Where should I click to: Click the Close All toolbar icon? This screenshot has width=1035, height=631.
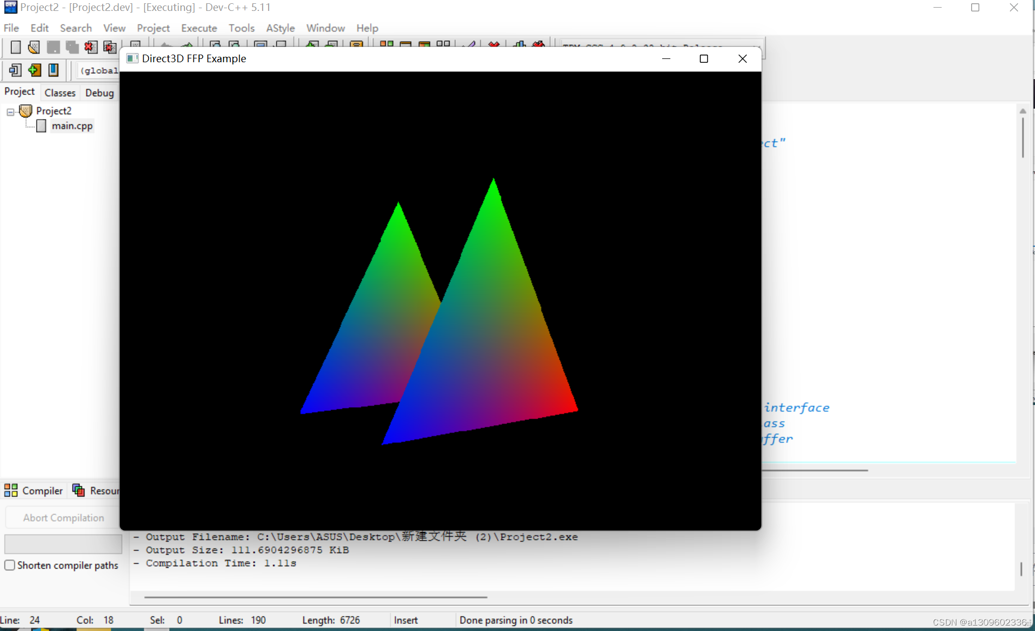coord(110,47)
